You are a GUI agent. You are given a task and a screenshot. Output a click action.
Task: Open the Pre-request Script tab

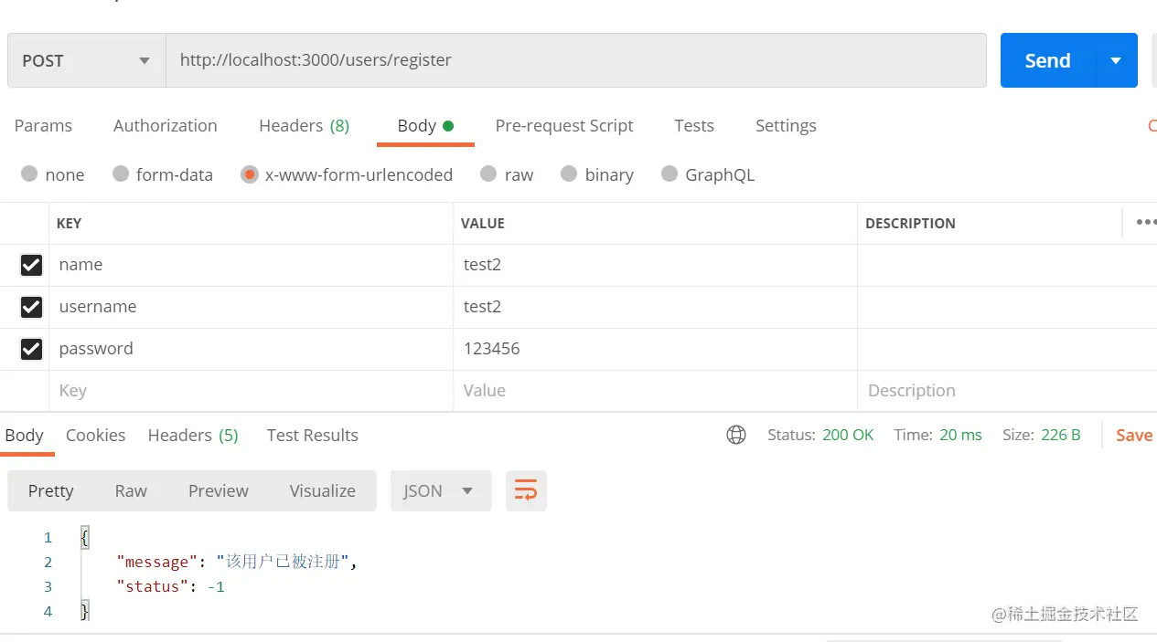pyautogui.click(x=564, y=125)
